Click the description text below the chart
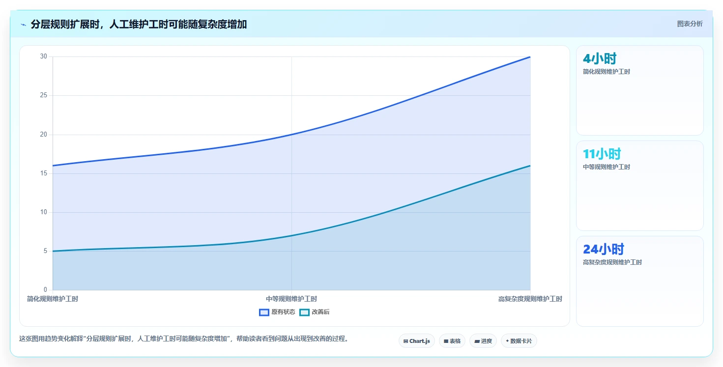This screenshot has width=723, height=367. [184, 339]
